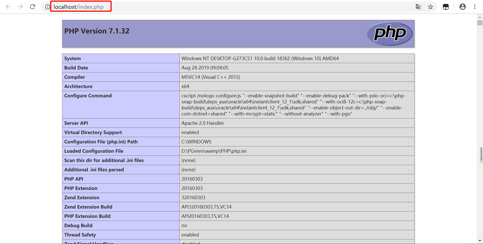The height and width of the screenshot is (244, 483).
Task: Click the Build Date label
Action: (76, 68)
